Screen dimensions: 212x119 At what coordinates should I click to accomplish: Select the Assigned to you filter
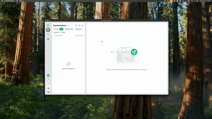(x=69, y=29)
